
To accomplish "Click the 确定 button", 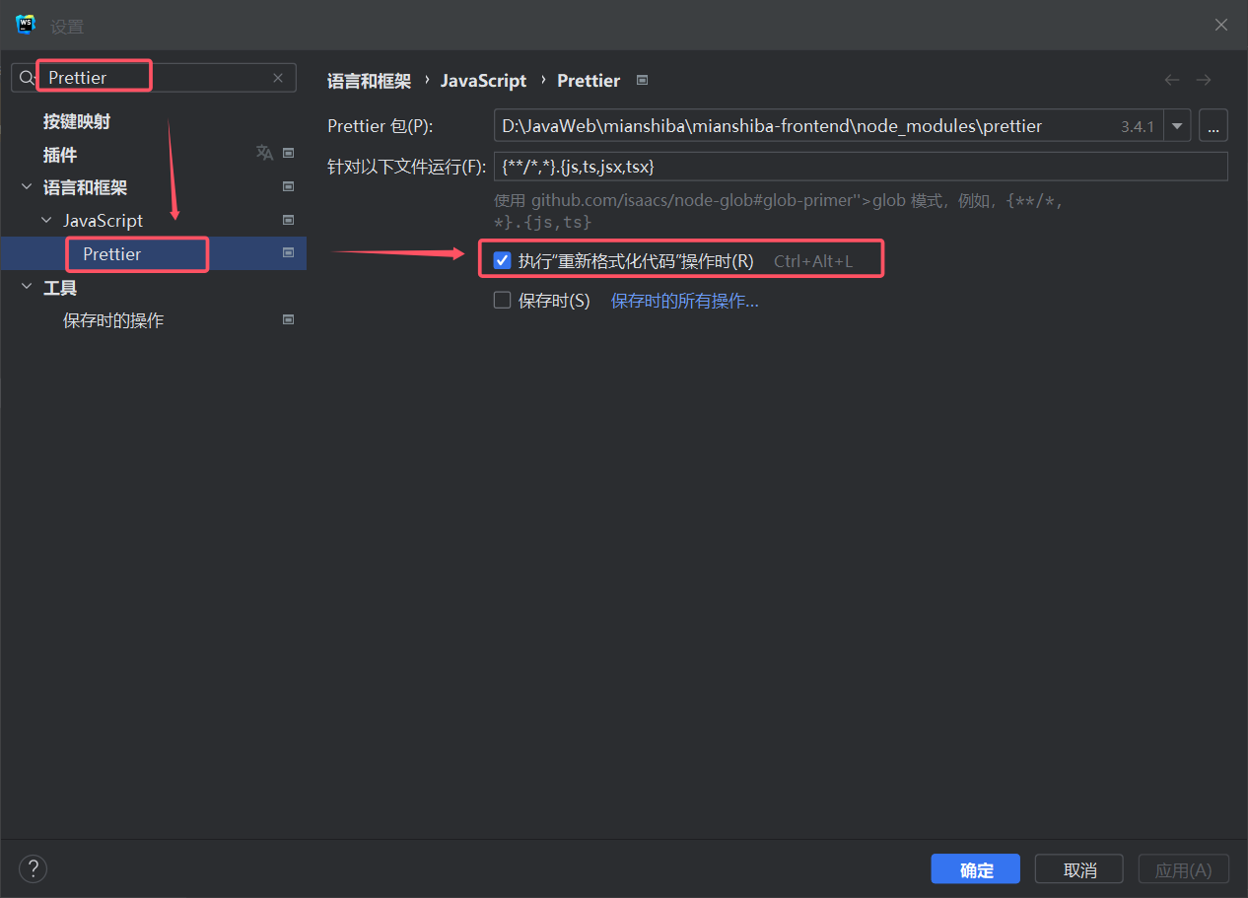I will tap(977, 869).
